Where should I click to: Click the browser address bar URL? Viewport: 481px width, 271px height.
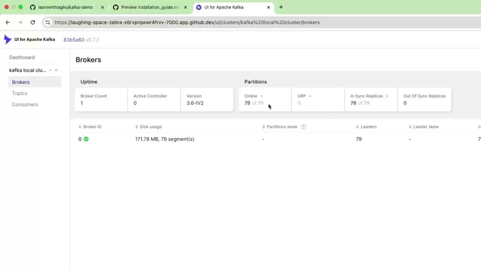click(x=187, y=22)
